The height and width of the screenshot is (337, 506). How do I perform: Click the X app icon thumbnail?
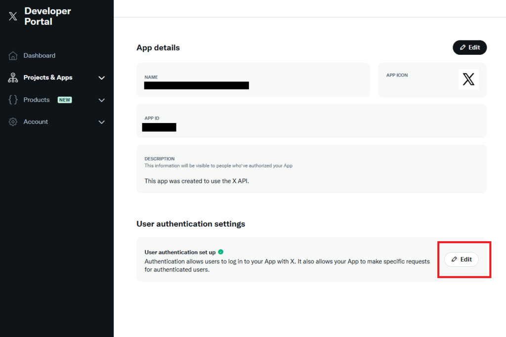click(x=468, y=79)
